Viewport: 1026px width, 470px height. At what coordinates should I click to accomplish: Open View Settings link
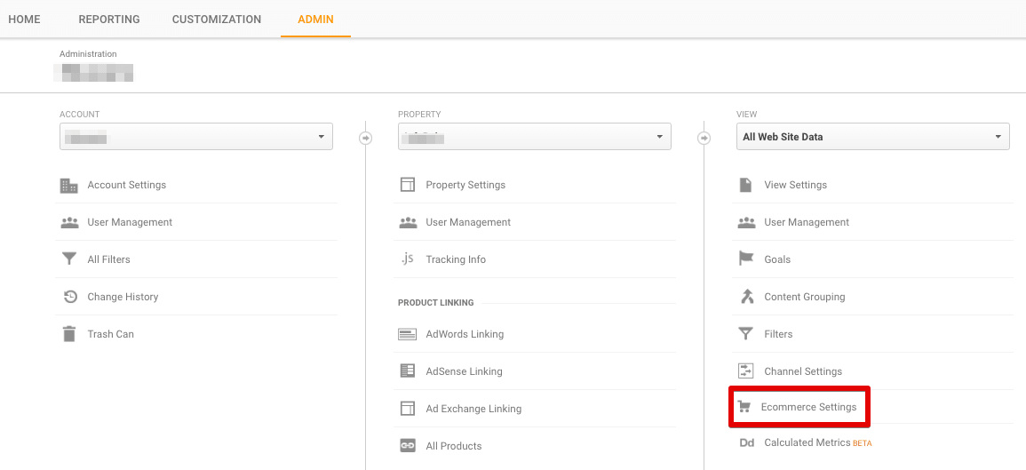(x=795, y=186)
